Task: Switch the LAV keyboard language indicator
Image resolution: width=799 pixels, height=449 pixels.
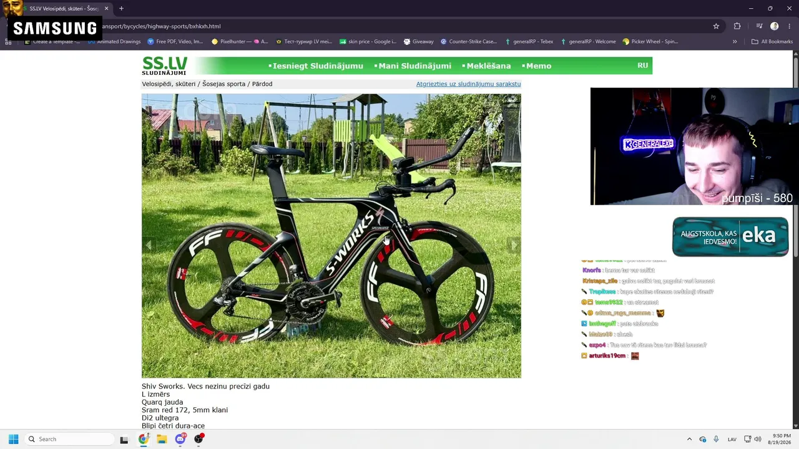Action: coord(732,439)
